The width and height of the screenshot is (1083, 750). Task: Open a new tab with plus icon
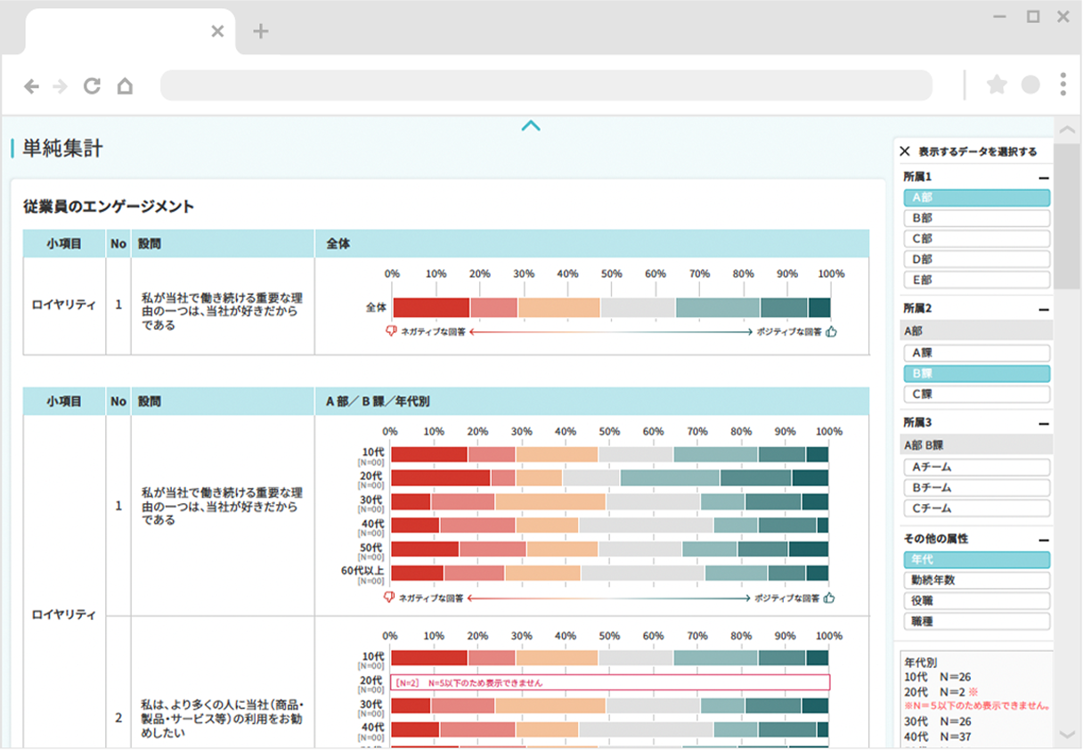click(260, 31)
